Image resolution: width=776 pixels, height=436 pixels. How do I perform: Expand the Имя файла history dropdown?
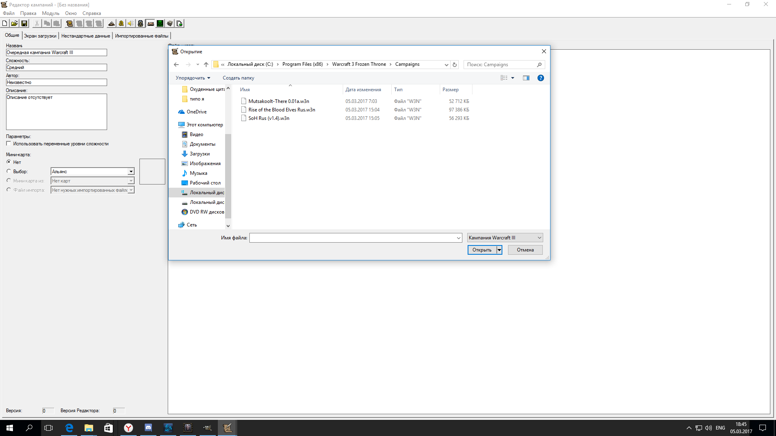click(x=458, y=238)
